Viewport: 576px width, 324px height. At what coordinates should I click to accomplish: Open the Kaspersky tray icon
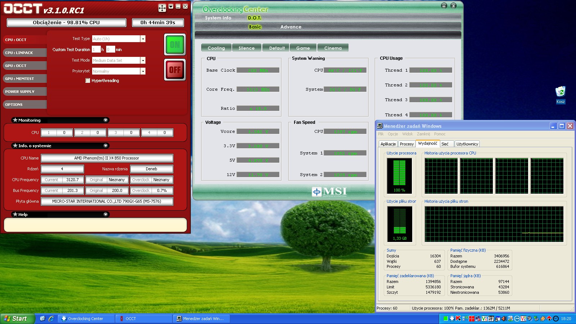458,319
